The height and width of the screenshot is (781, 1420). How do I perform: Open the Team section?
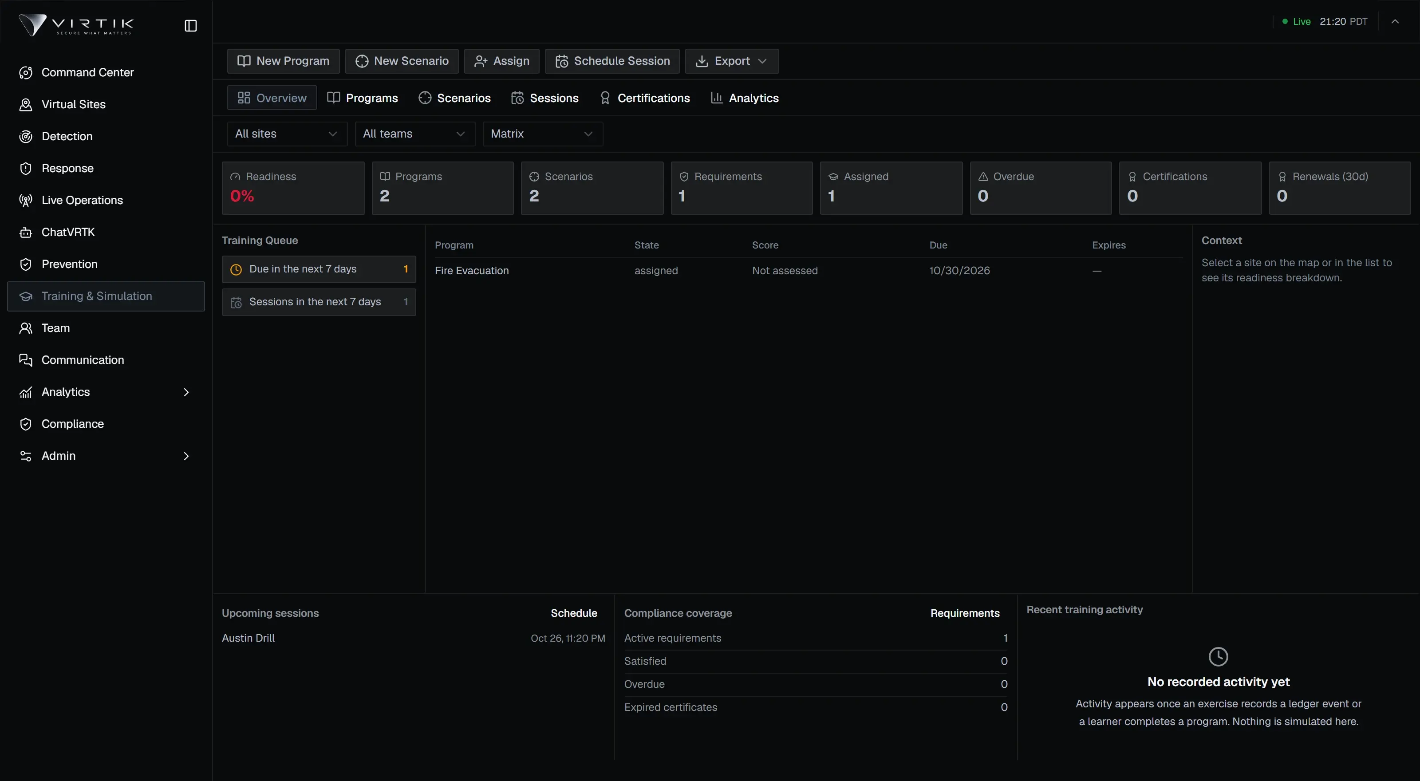point(106,328)
